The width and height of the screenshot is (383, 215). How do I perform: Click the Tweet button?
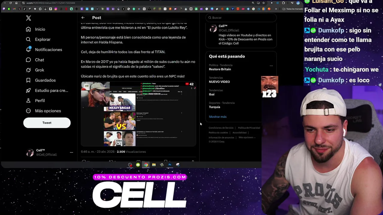click(47, 123)
